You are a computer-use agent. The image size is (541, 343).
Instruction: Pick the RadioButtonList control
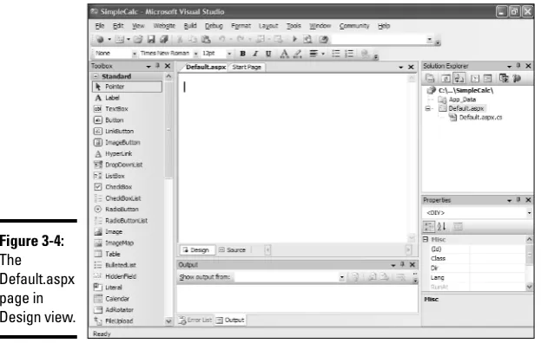pyautogui.click(x=127, y=221)
